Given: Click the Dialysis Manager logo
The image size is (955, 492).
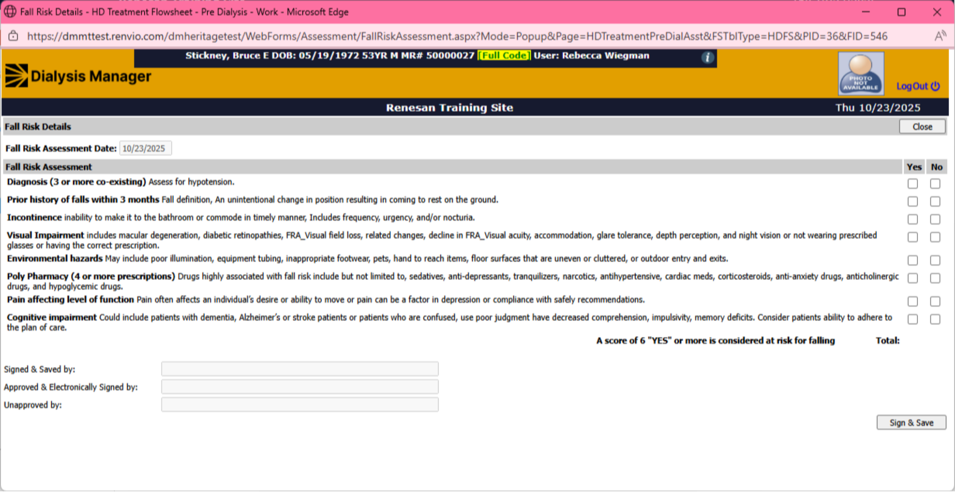Looking at the screenshot, I should pyautogui.click(x=78, y=76).
